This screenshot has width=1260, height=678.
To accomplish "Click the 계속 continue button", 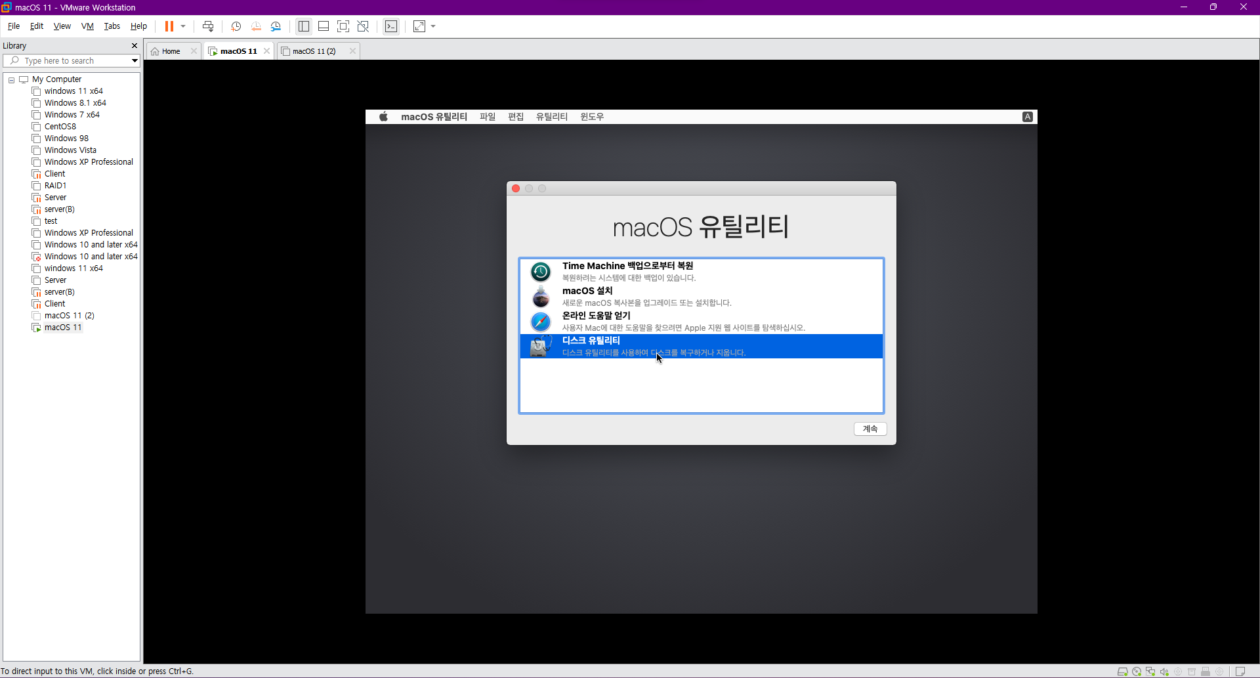I will point(870,429).
